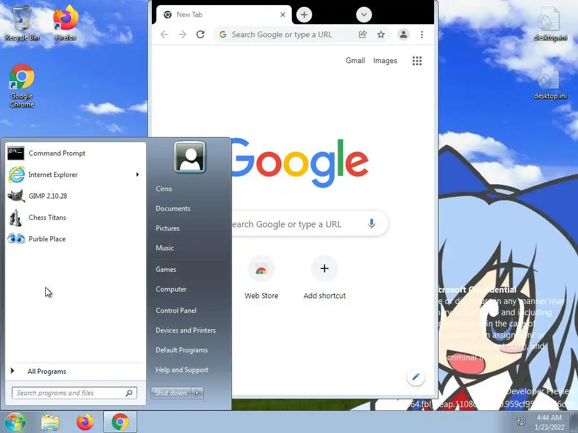
Task: Open Documents from Start menu
Action: click(x=173, y=209)
